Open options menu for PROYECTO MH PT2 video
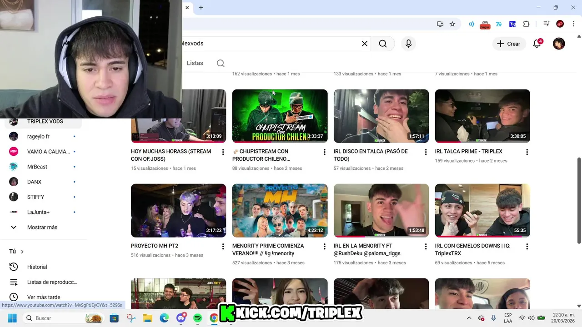The width and height of the screenshot is (582, 327). pyautogui.click(x=223, y=247)
